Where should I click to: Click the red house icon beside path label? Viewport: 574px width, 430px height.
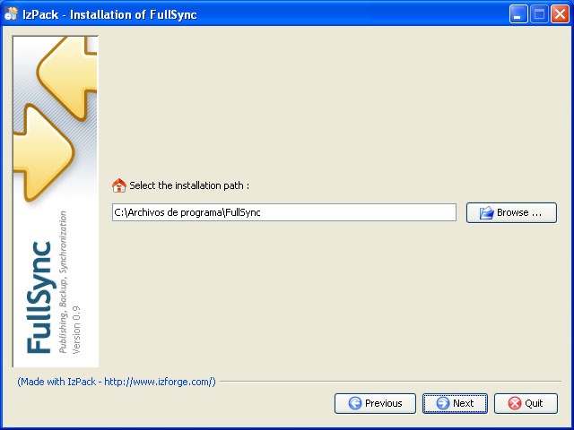(x=119, y=185)
